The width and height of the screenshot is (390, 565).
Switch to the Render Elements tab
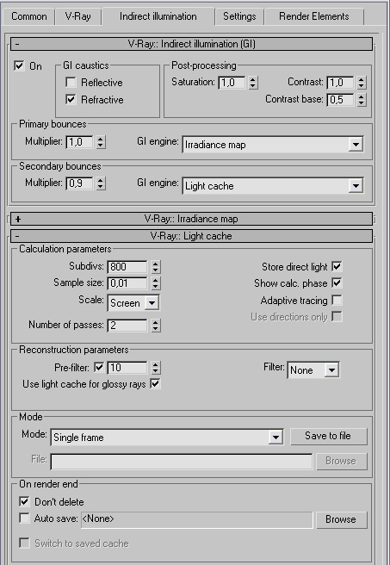pyautogui.click(x=314, y=16)
